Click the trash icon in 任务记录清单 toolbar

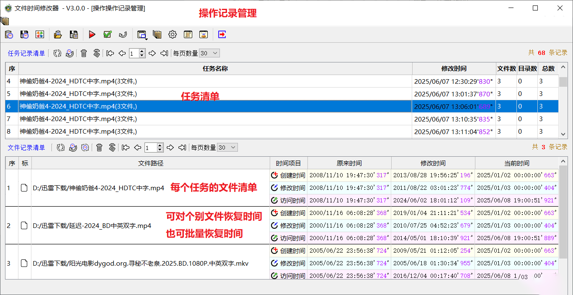click(84, 53)
